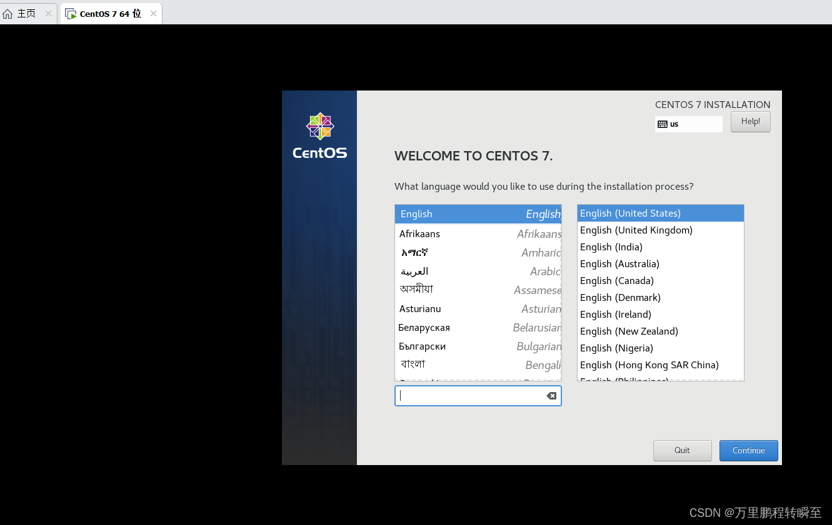This screenshot has height=525, width=832.
Task: Select Assamese in the language list
Action: [478, 290]
